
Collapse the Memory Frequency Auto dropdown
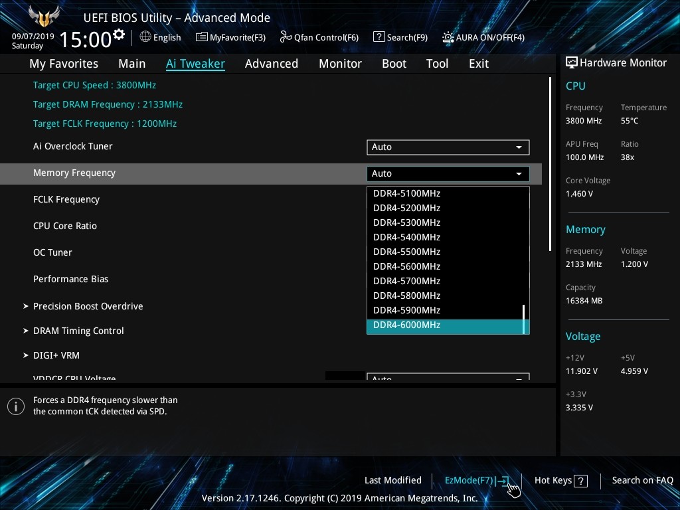click(x=448, y=173)
